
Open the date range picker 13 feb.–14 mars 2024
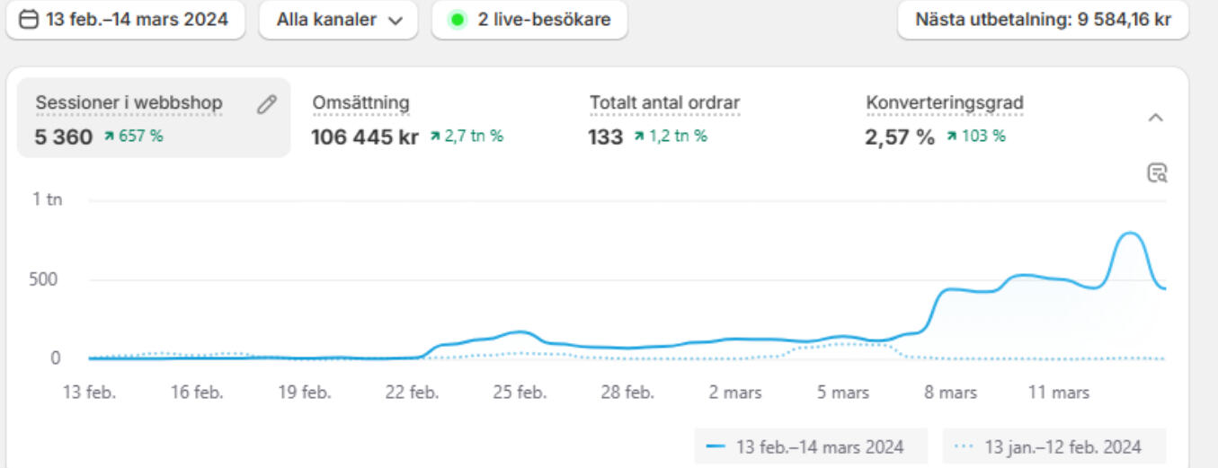pos(125,20)
